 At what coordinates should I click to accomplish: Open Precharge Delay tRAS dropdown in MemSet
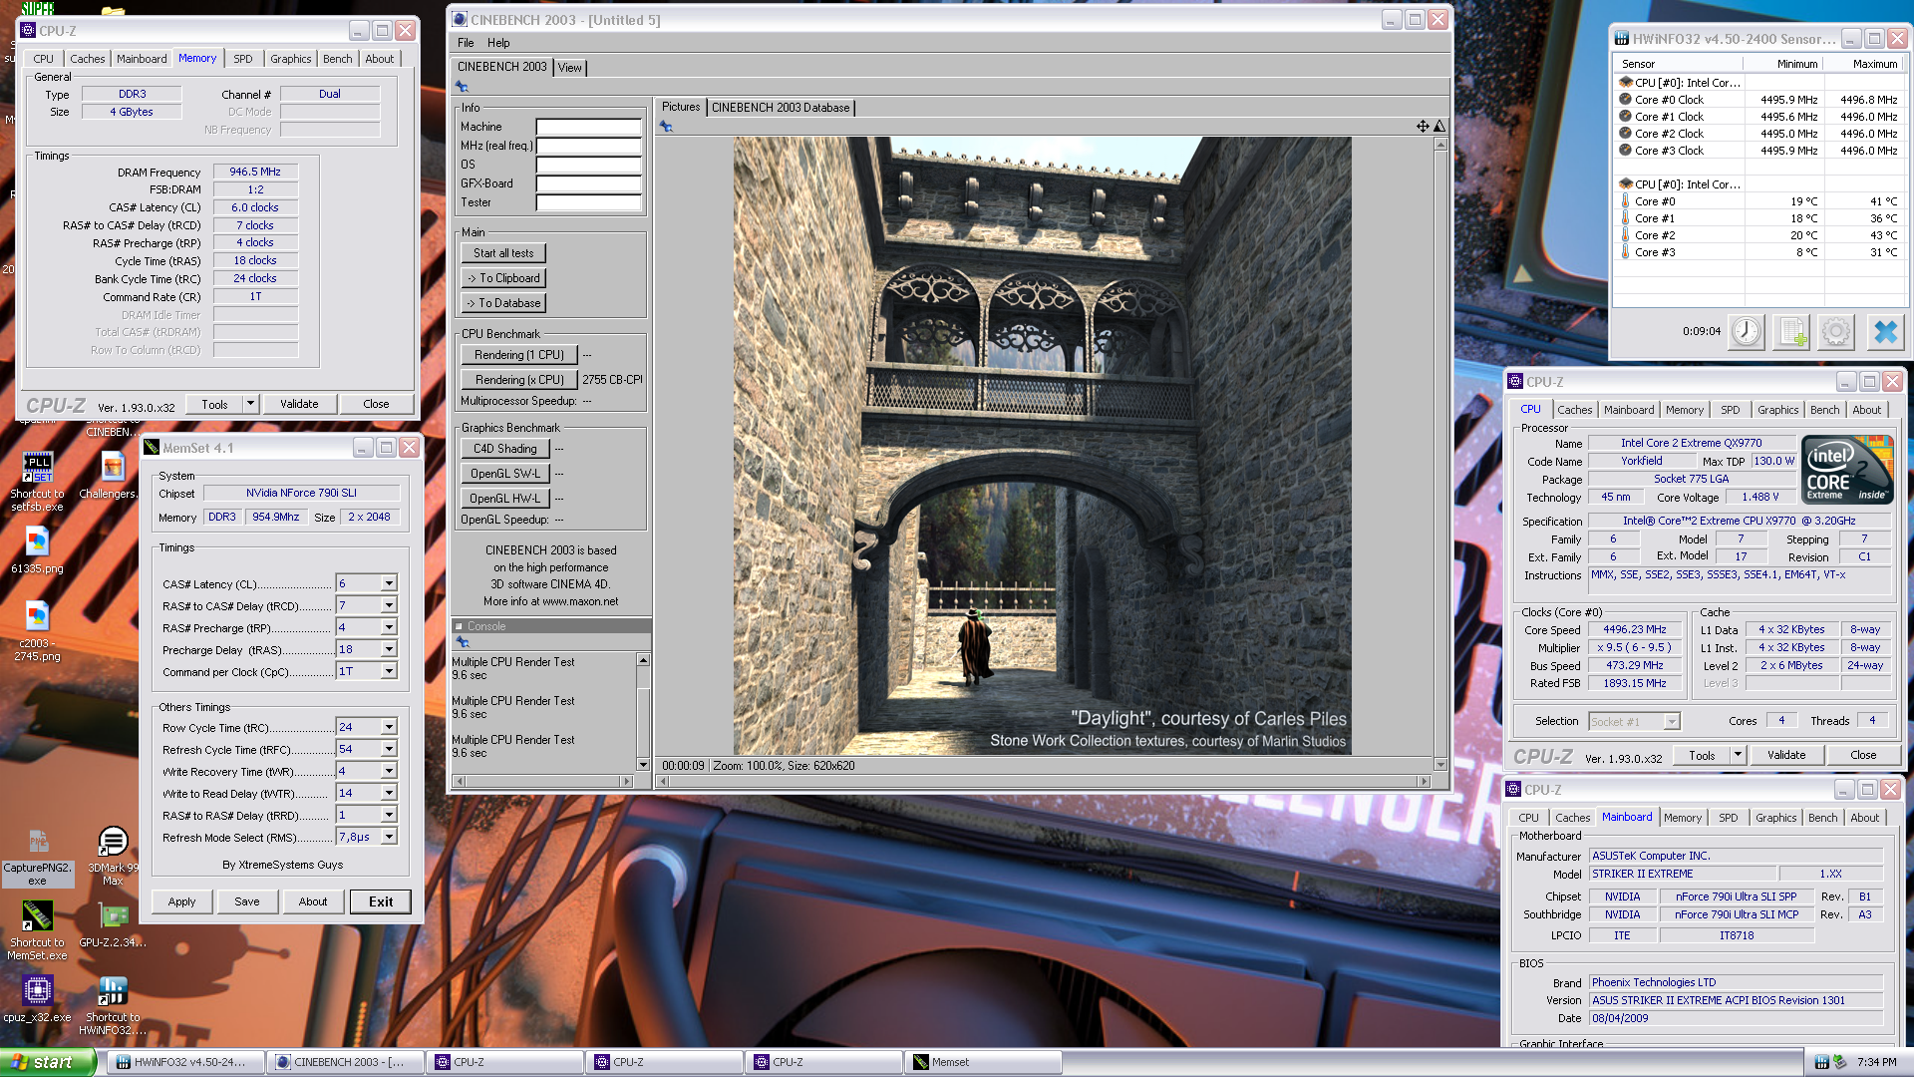tap(389, 649)
